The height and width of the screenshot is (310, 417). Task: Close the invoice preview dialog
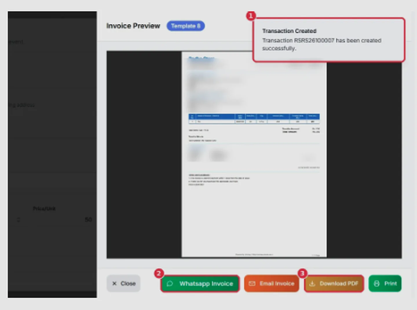(123, 283)
